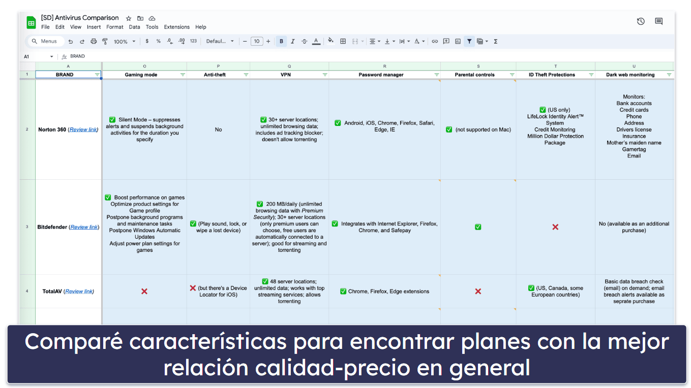Open the Insert menu
Viewport: 691px width, 388px height.
pos(94,27)
